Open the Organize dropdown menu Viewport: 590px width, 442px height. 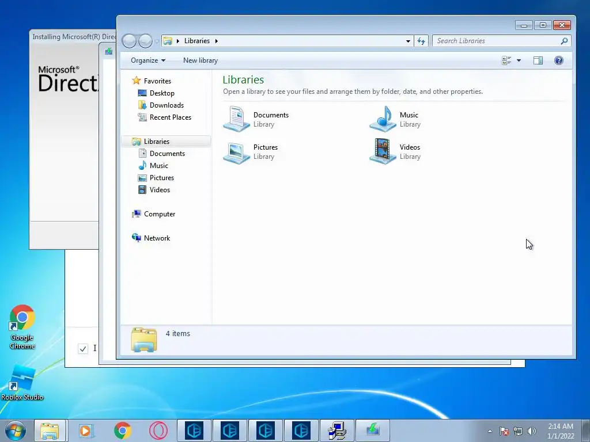(x=148, y=60)
